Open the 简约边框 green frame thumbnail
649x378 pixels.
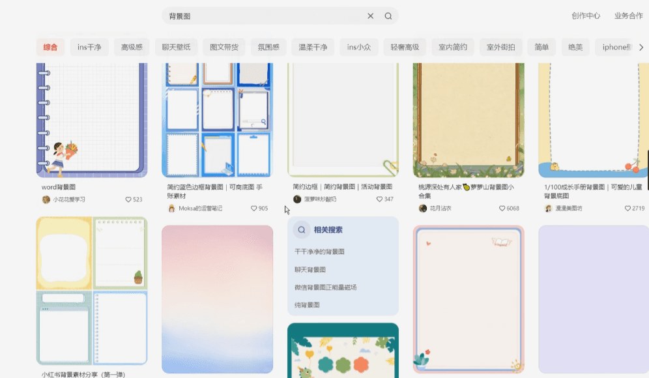pyautogui.click(x=343, y=120)
